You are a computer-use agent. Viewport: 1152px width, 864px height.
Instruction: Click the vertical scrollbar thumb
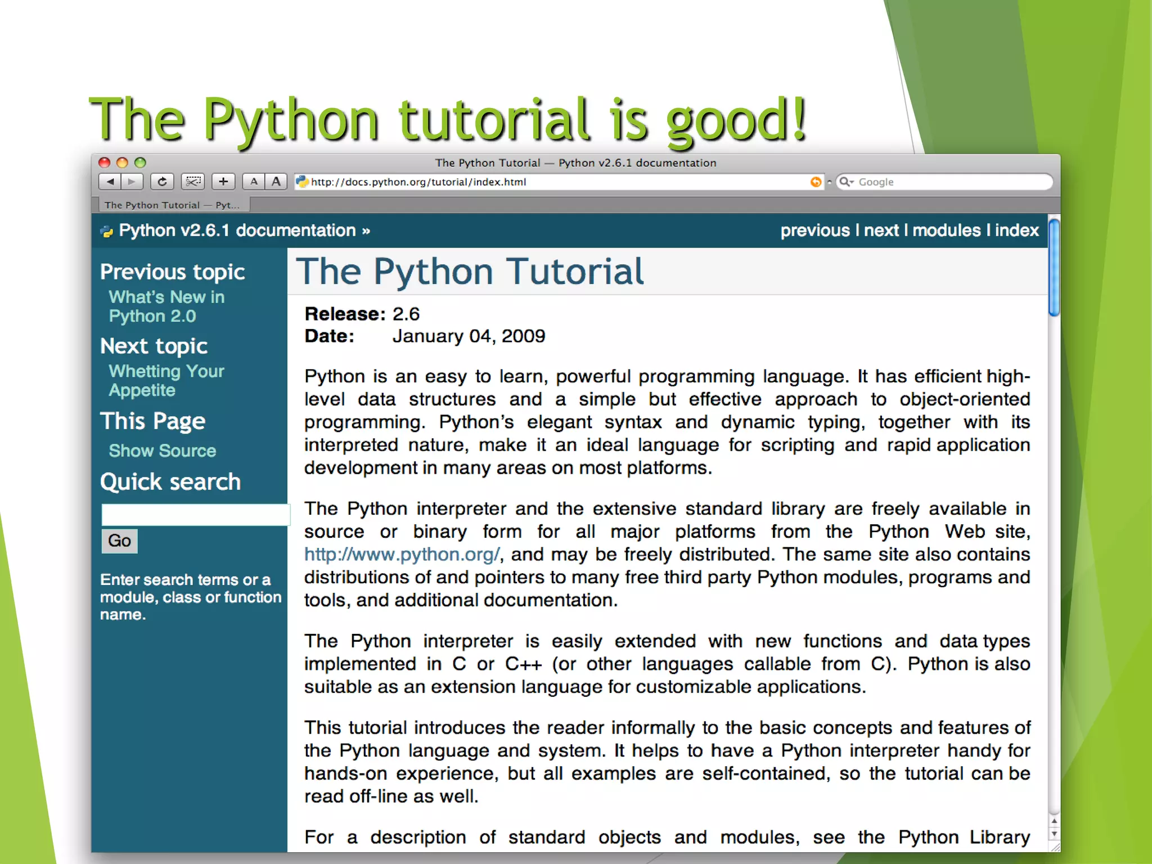[1054, 268]
